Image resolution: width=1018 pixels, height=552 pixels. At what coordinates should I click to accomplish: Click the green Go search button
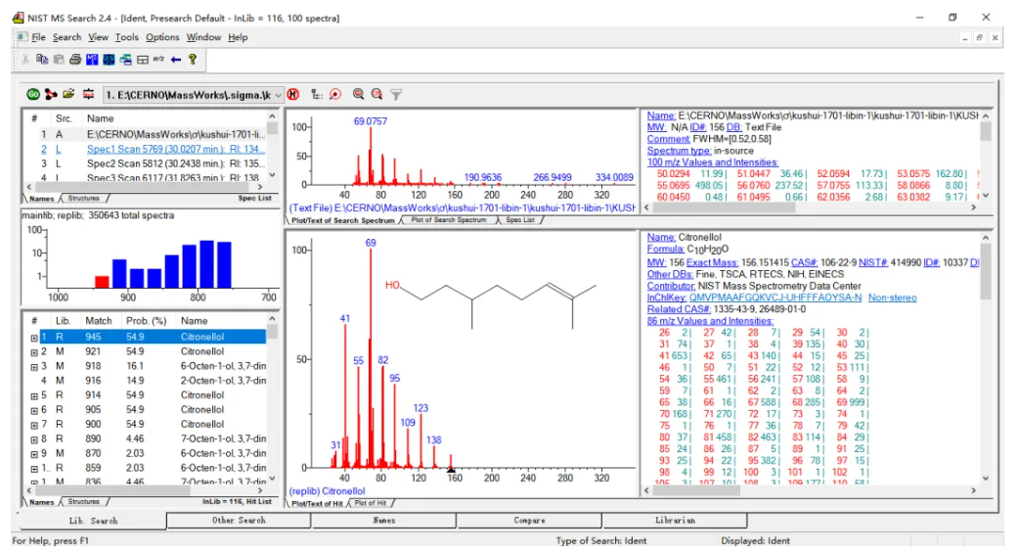point(33,94)
